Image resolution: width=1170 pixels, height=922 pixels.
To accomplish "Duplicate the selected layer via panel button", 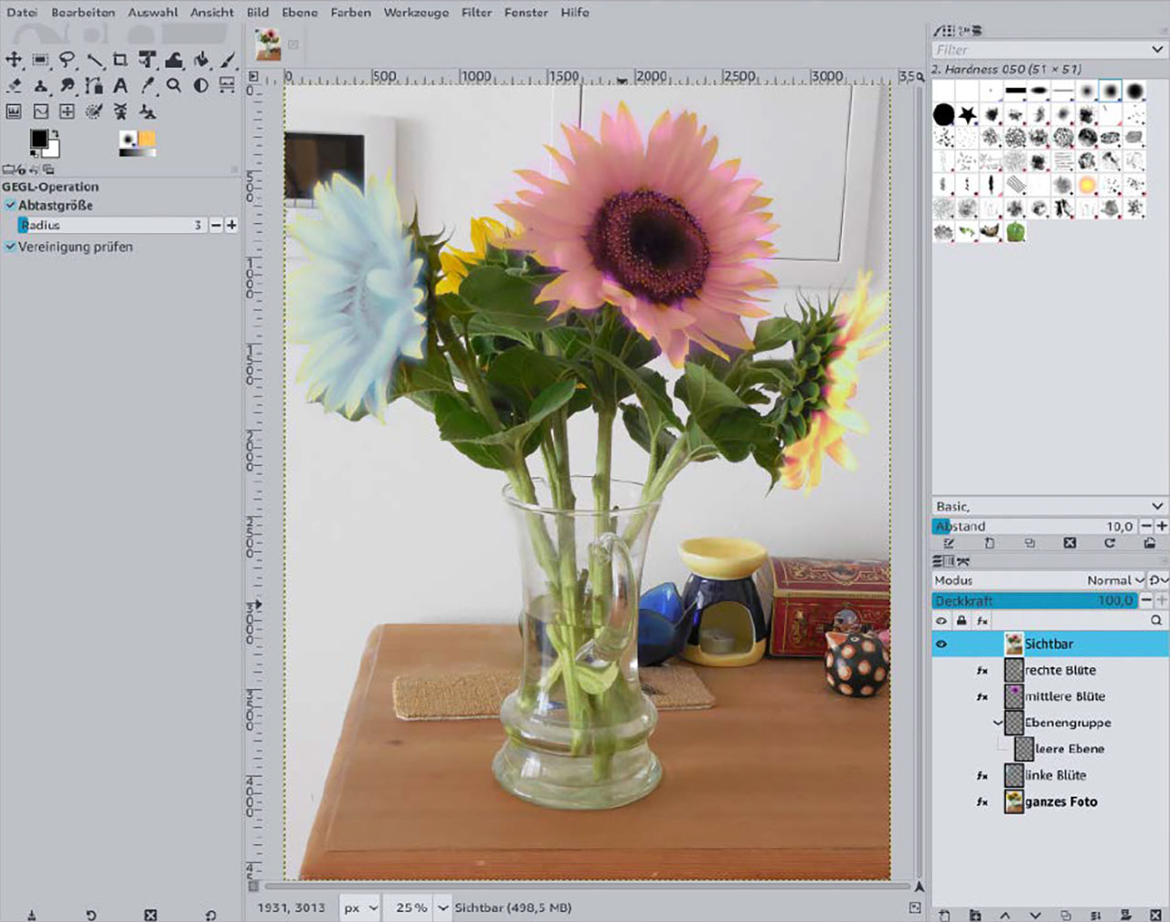I will click(1066, 914).
